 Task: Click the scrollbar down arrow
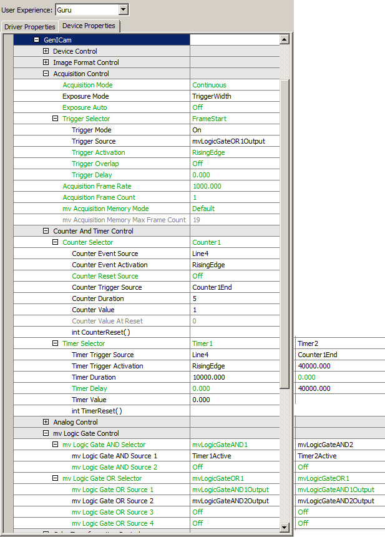(285, 528)
